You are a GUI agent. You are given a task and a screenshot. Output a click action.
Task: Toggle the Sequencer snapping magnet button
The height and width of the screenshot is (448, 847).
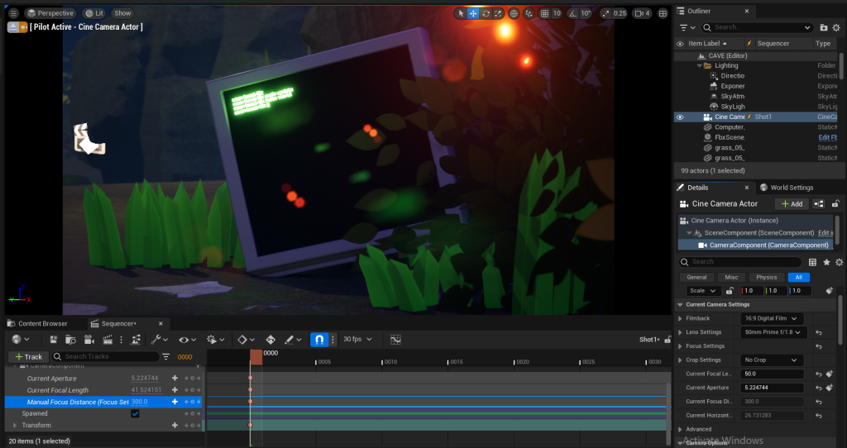(x=319, y=340)
